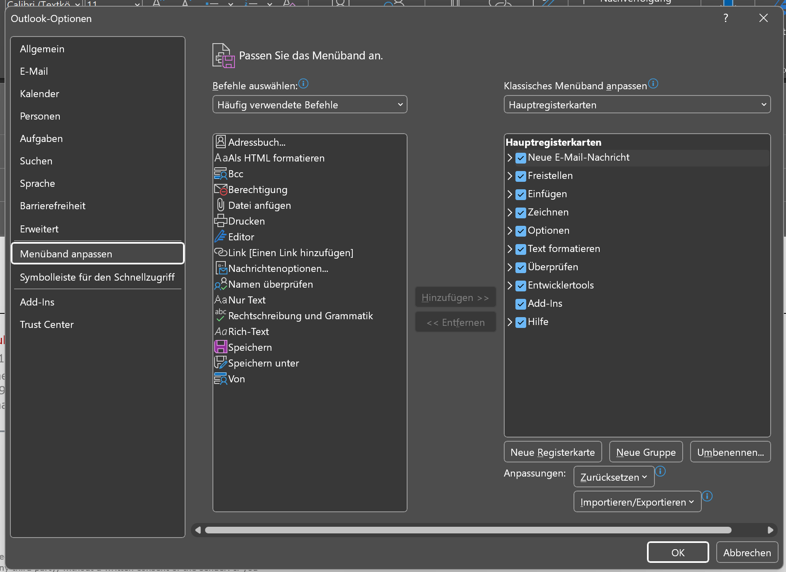Click the Editor pen icon
The image size is (786, 572).
(x=220, y=237)
